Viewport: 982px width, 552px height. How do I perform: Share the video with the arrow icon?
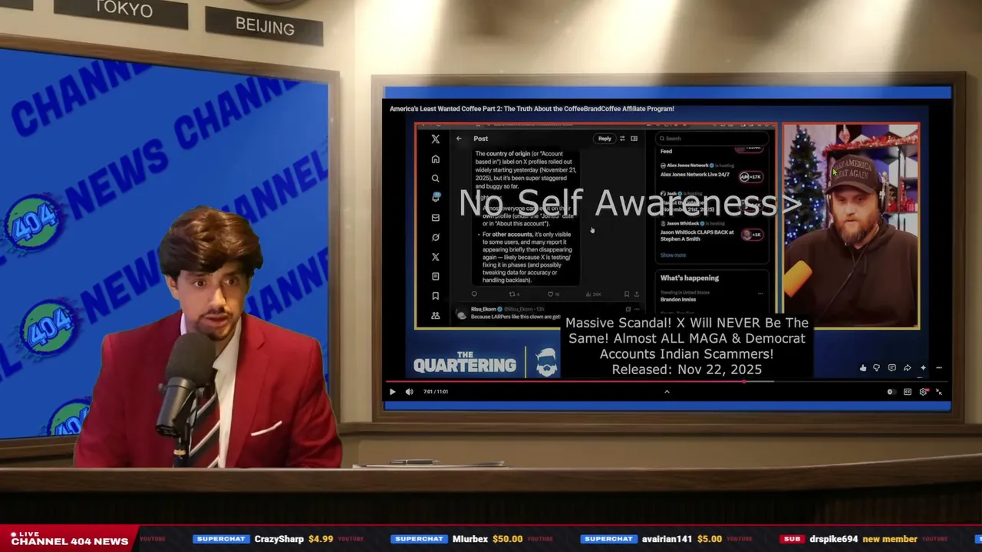coord(907,368)
